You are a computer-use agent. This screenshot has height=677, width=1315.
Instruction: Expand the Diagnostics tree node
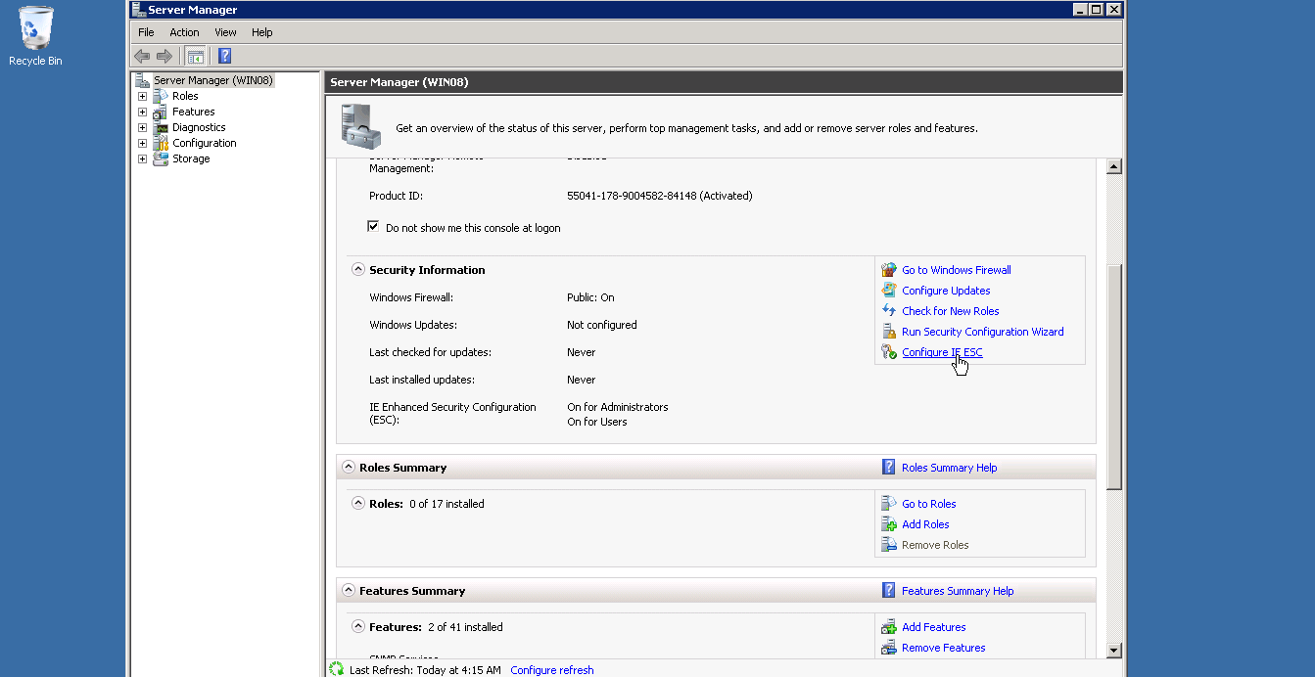(142, 127)
